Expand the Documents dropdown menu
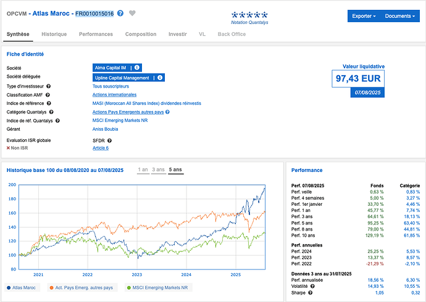The height and width of the screenshot is (302, 426). (x=399, y=16)
